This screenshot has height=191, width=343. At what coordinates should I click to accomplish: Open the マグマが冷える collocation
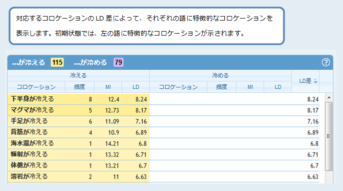(x=33, y=110)
